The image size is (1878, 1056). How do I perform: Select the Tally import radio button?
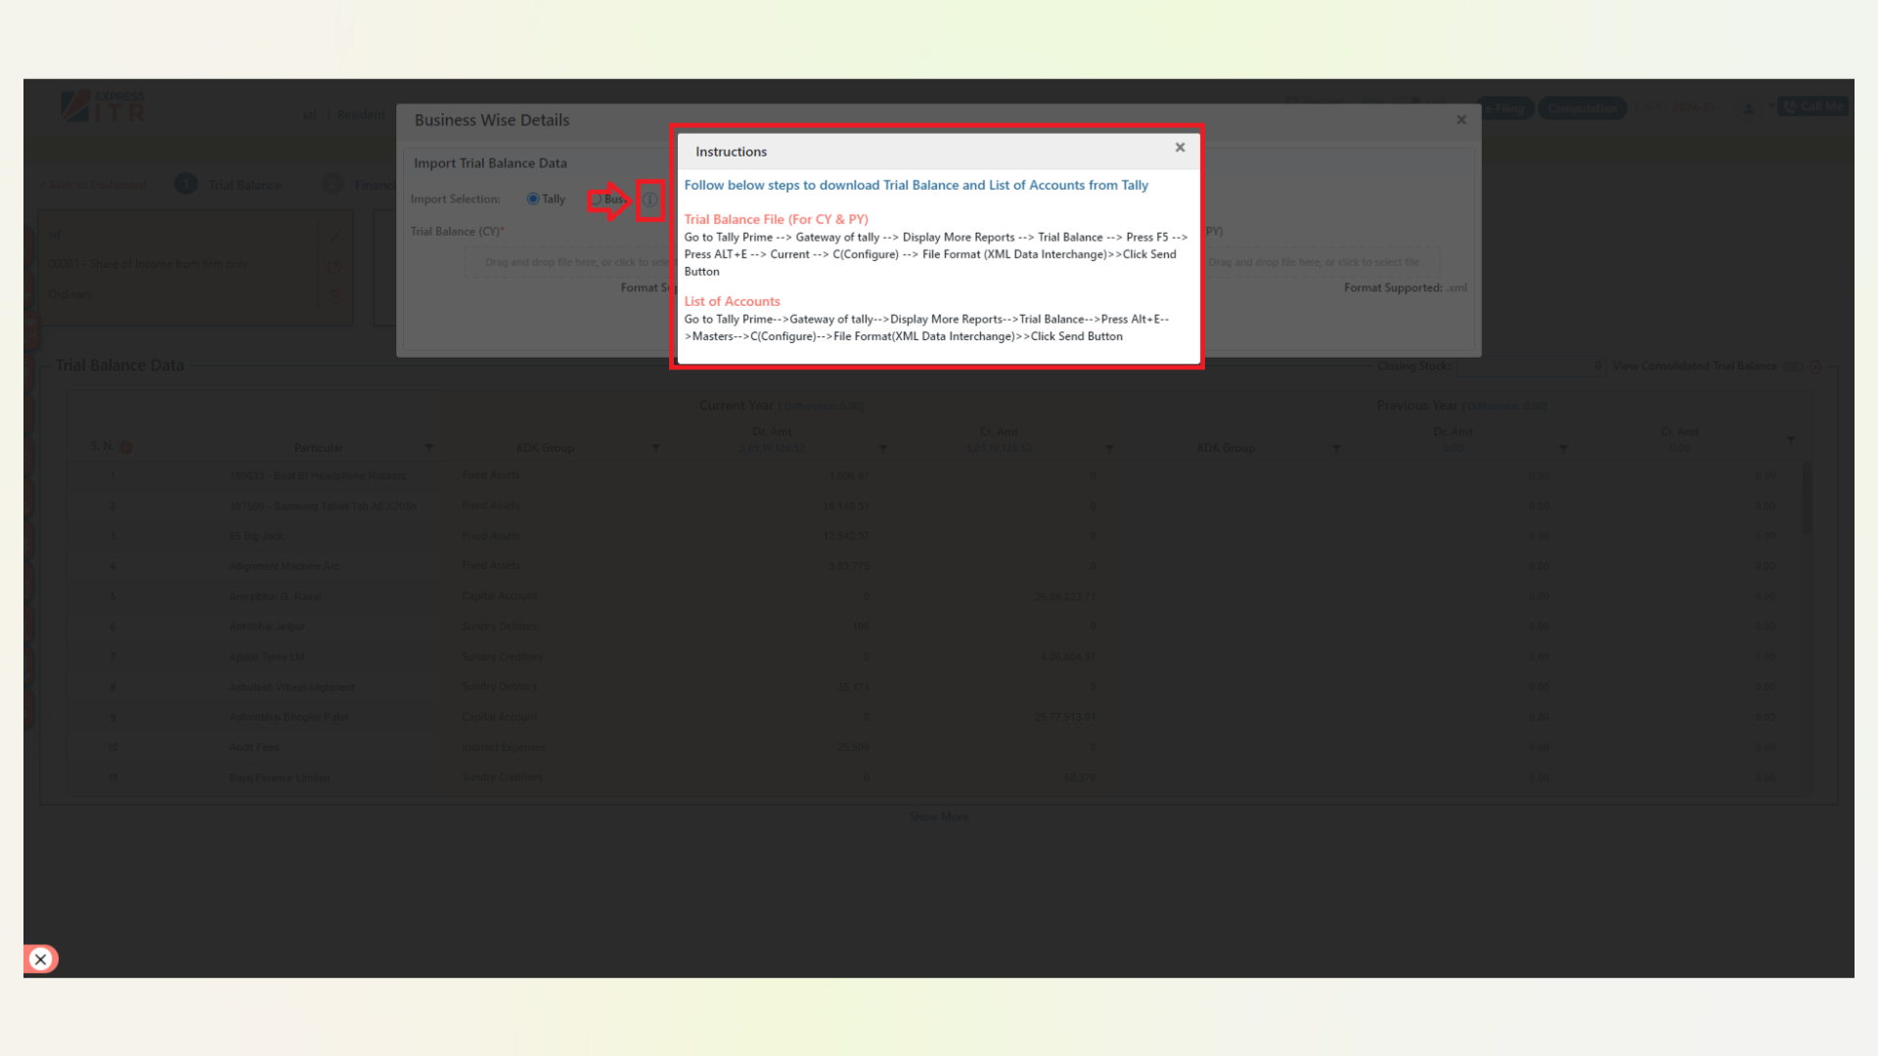(533, 199)
